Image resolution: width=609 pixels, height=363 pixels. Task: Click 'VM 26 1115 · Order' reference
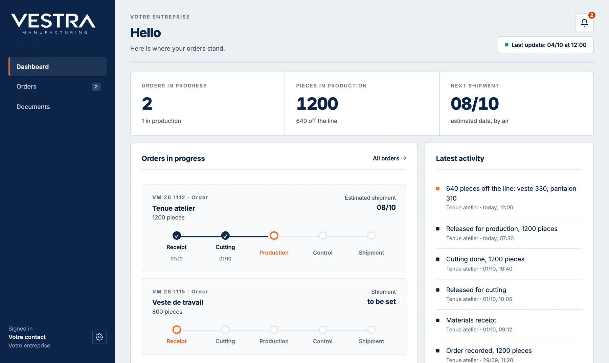coord(180,291)
